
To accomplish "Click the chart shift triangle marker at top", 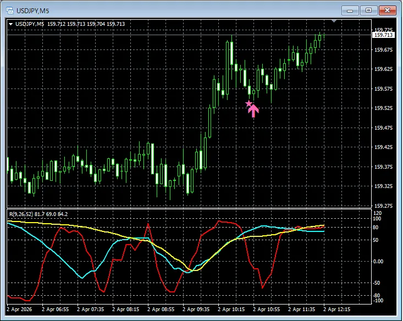I will 334,21.
